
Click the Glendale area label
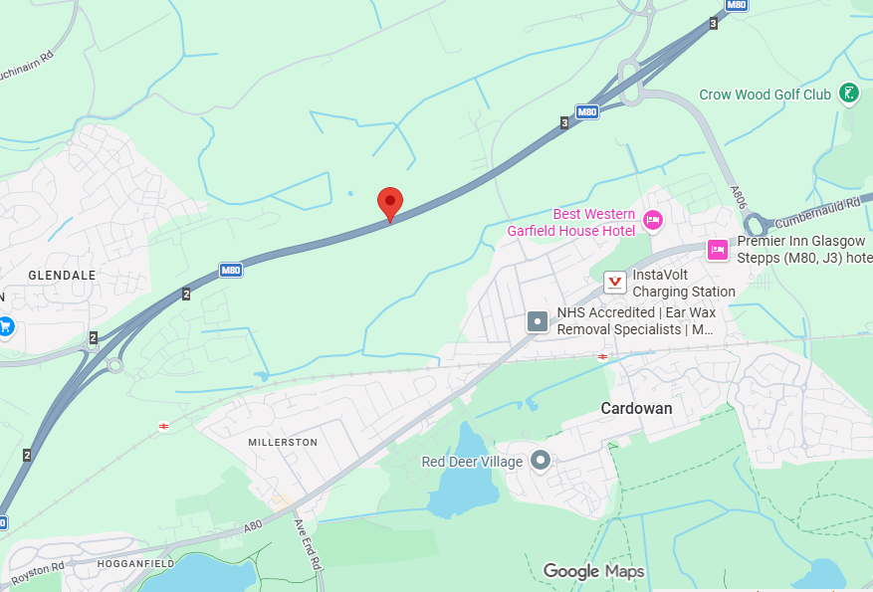62,276
